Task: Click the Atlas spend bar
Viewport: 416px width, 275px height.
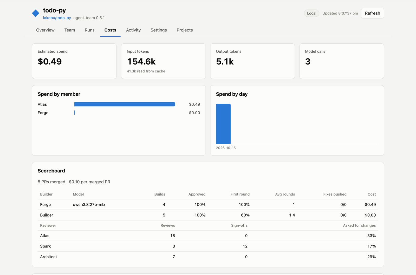Action: 125,104
